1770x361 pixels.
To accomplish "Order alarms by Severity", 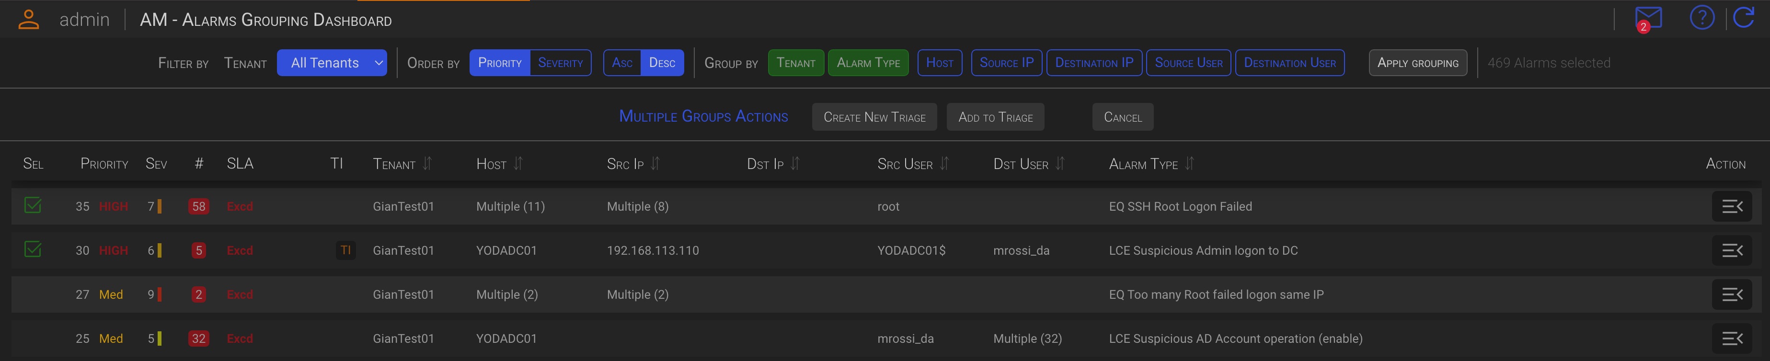I will point(560,63).
